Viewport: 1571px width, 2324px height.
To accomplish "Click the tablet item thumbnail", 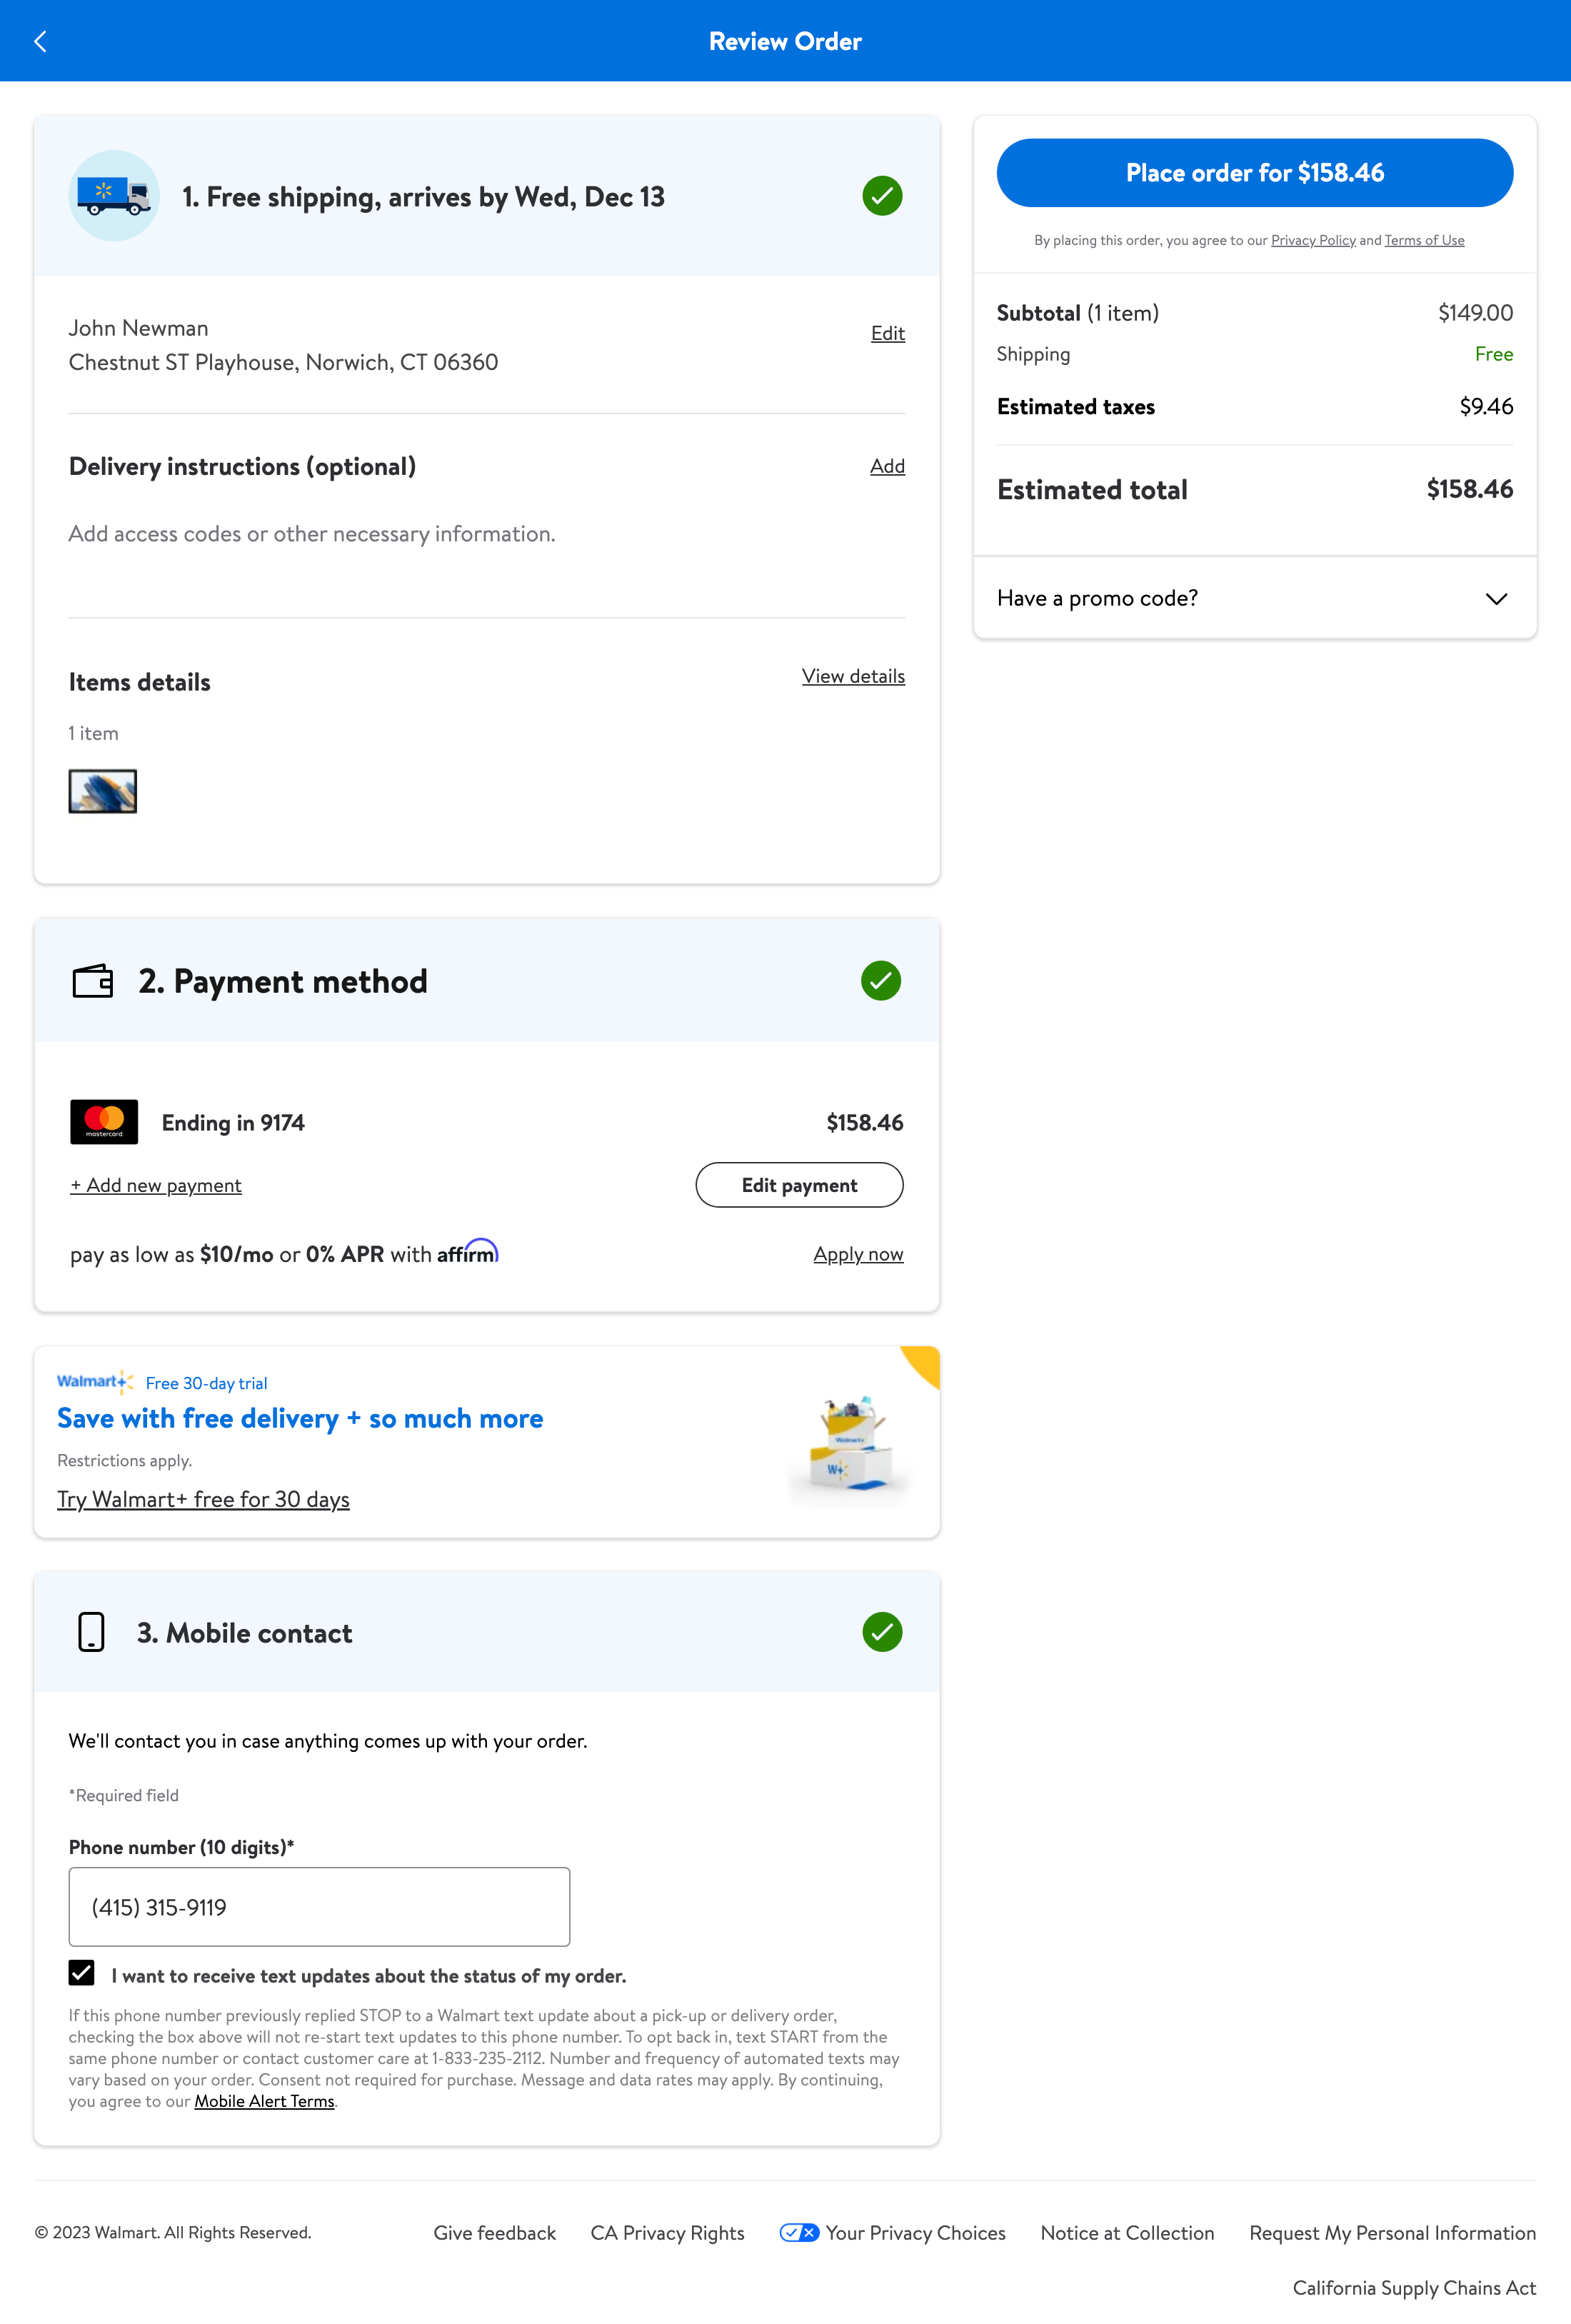I will pos(102,791).
